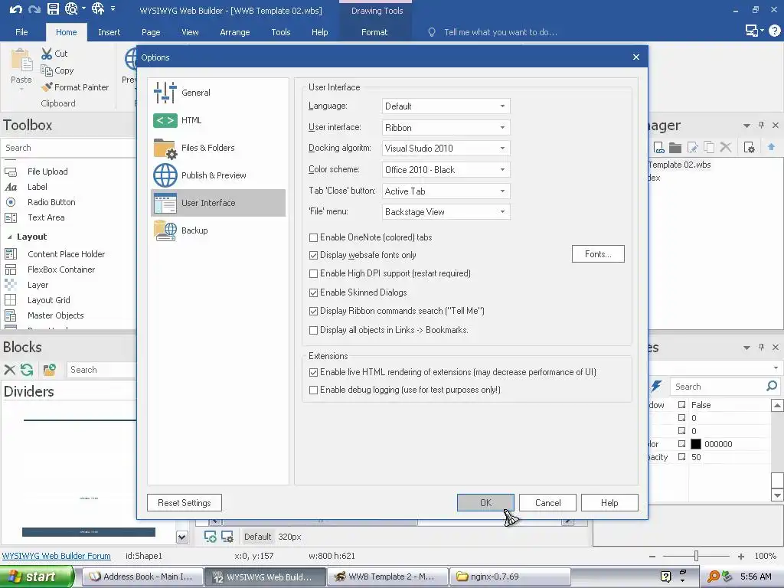This screenshot has width=784, height=588.
Task: Open Publish & Preview options category
Action: coord(218,175)
